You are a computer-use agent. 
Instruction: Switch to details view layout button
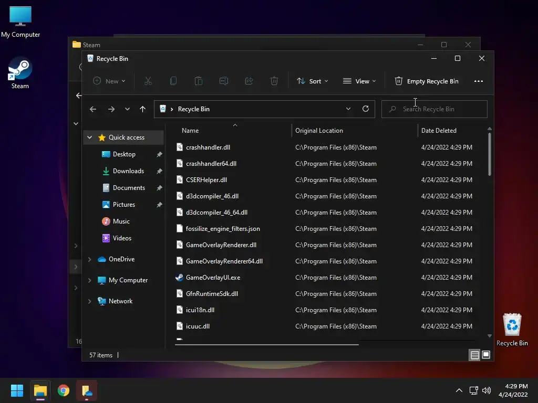[474, 355]
